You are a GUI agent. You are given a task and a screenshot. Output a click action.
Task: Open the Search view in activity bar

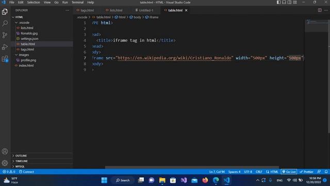pos(5,23)
